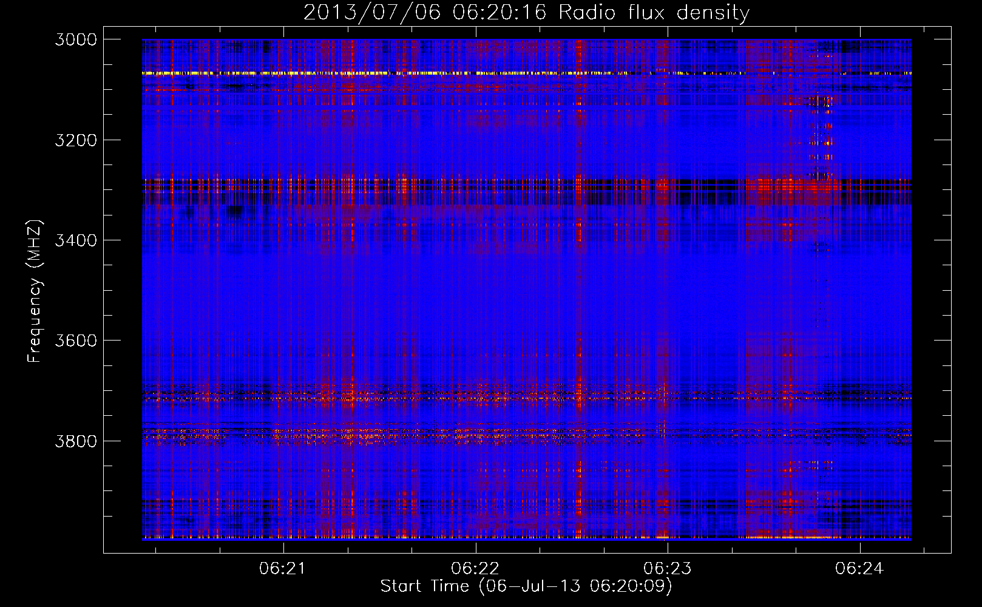Click the 3000 frequency axis label

pyautogui.click(x=76, y=39)
